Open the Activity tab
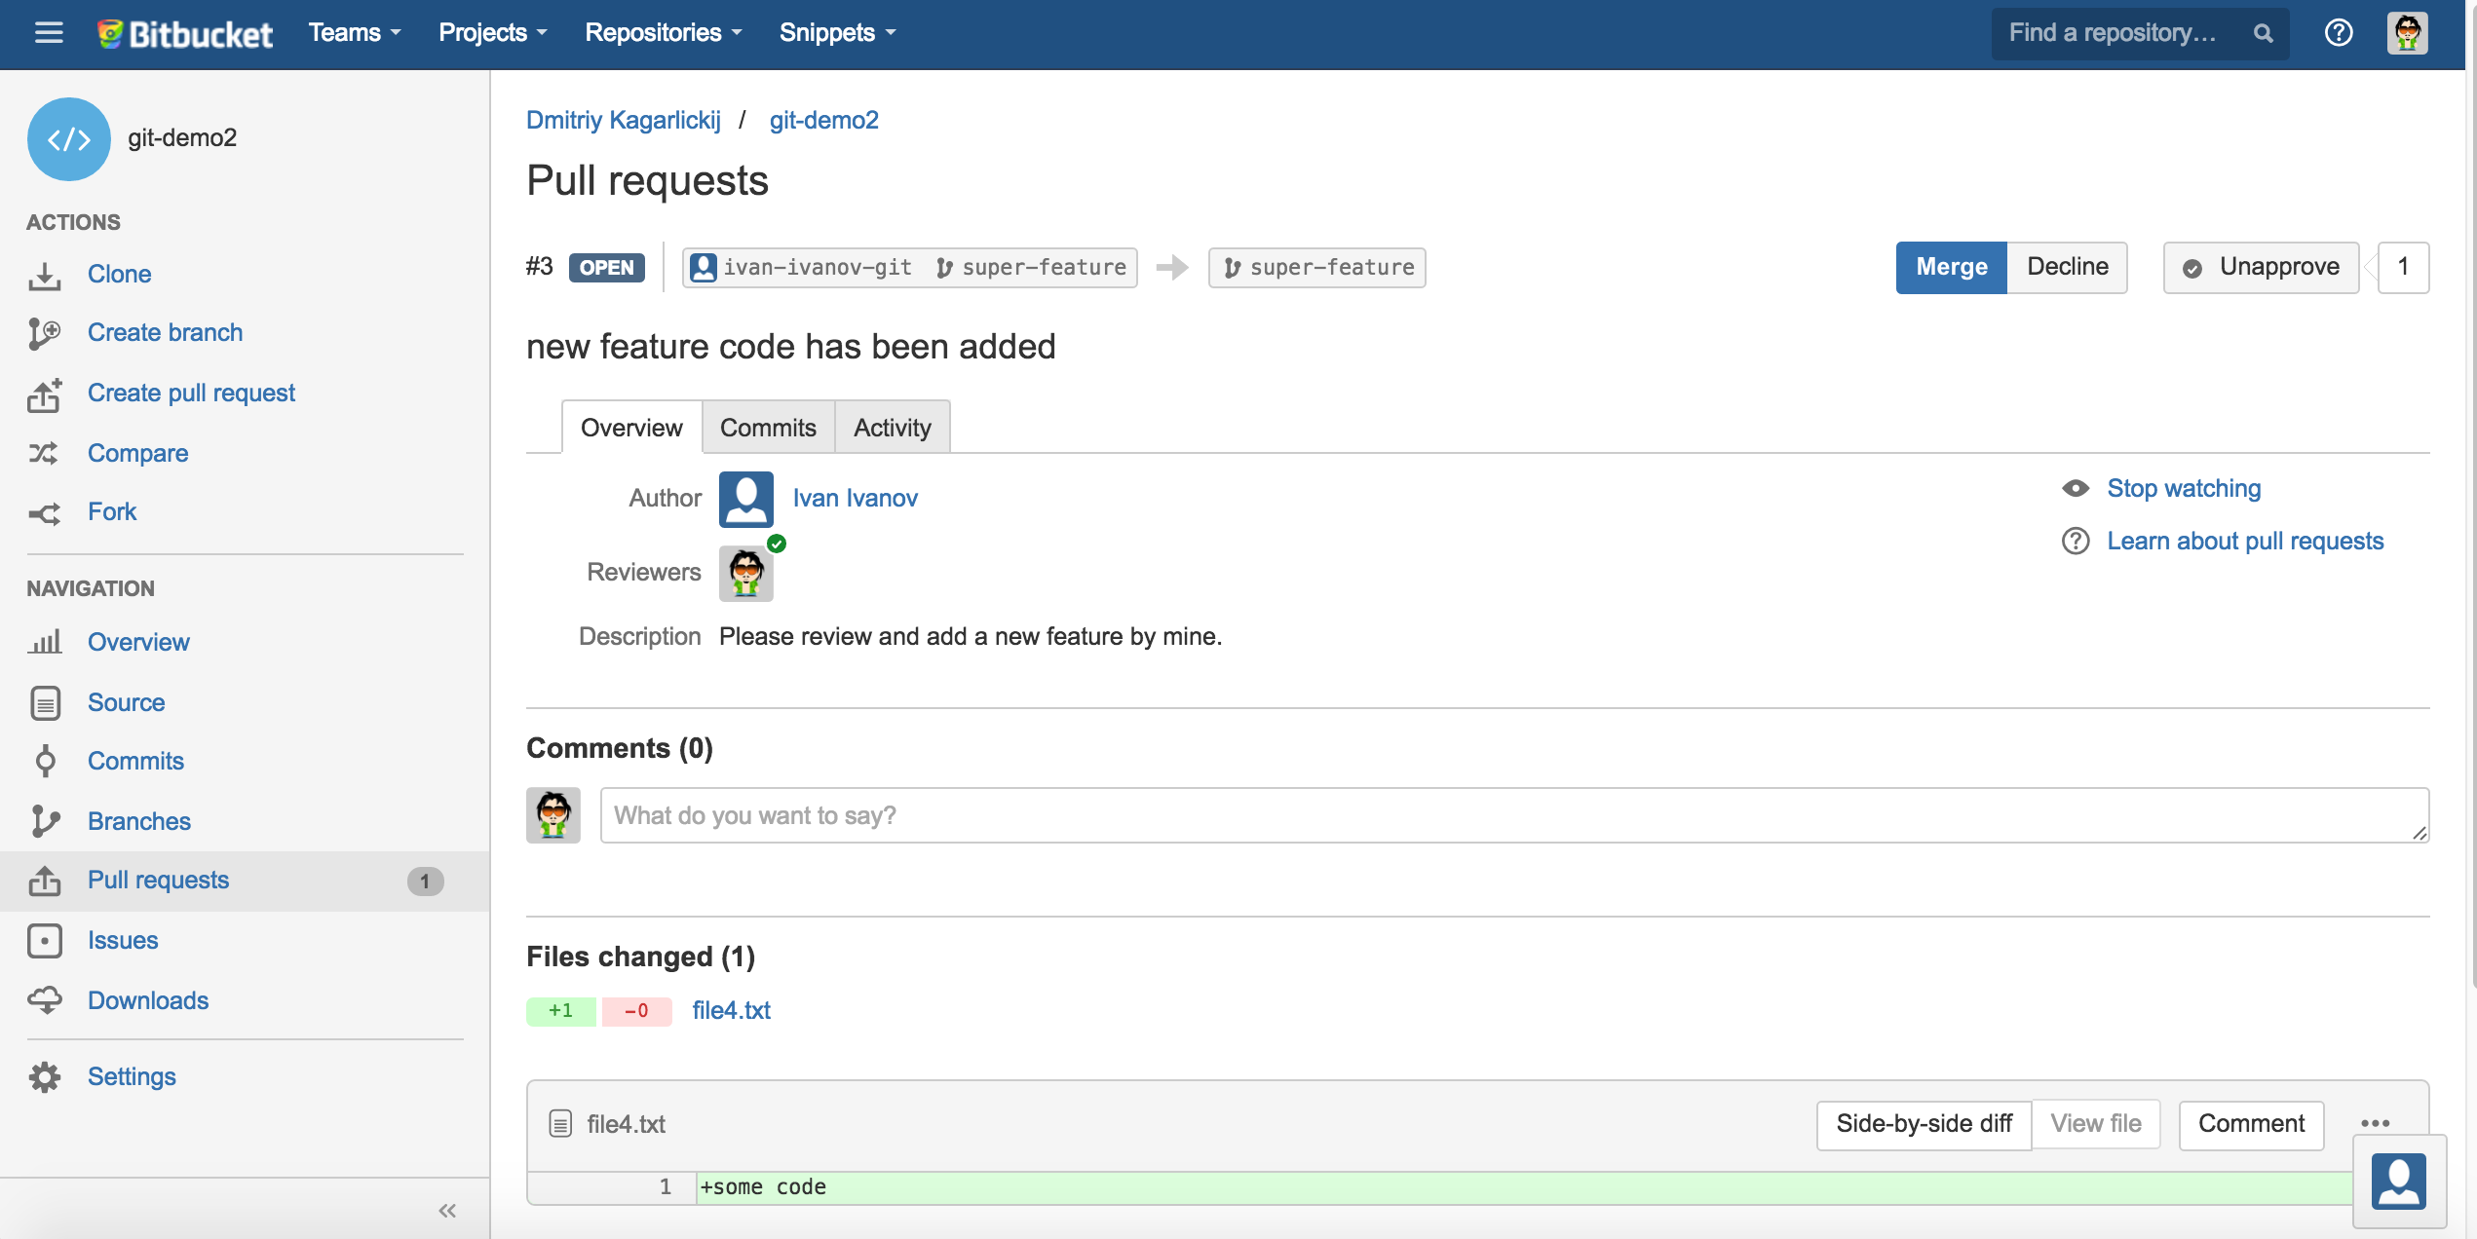This screenshot has width=2477, height=1239. pos(892,428)
